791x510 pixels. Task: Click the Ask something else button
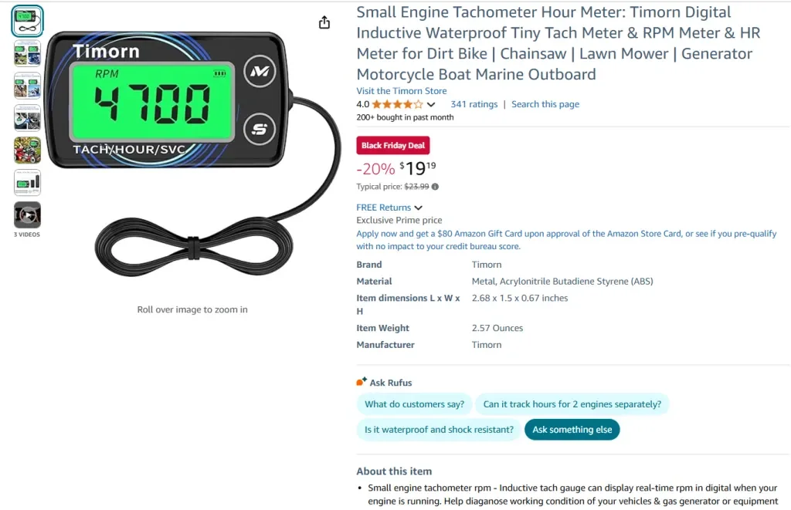point(572,429)
